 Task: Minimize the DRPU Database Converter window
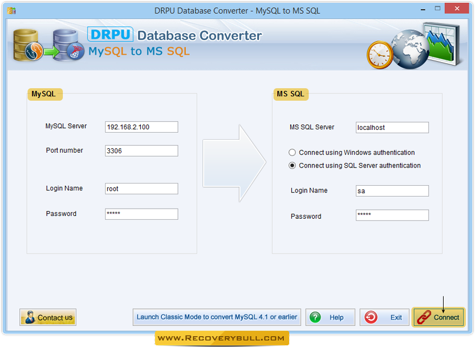coord(423,10)
